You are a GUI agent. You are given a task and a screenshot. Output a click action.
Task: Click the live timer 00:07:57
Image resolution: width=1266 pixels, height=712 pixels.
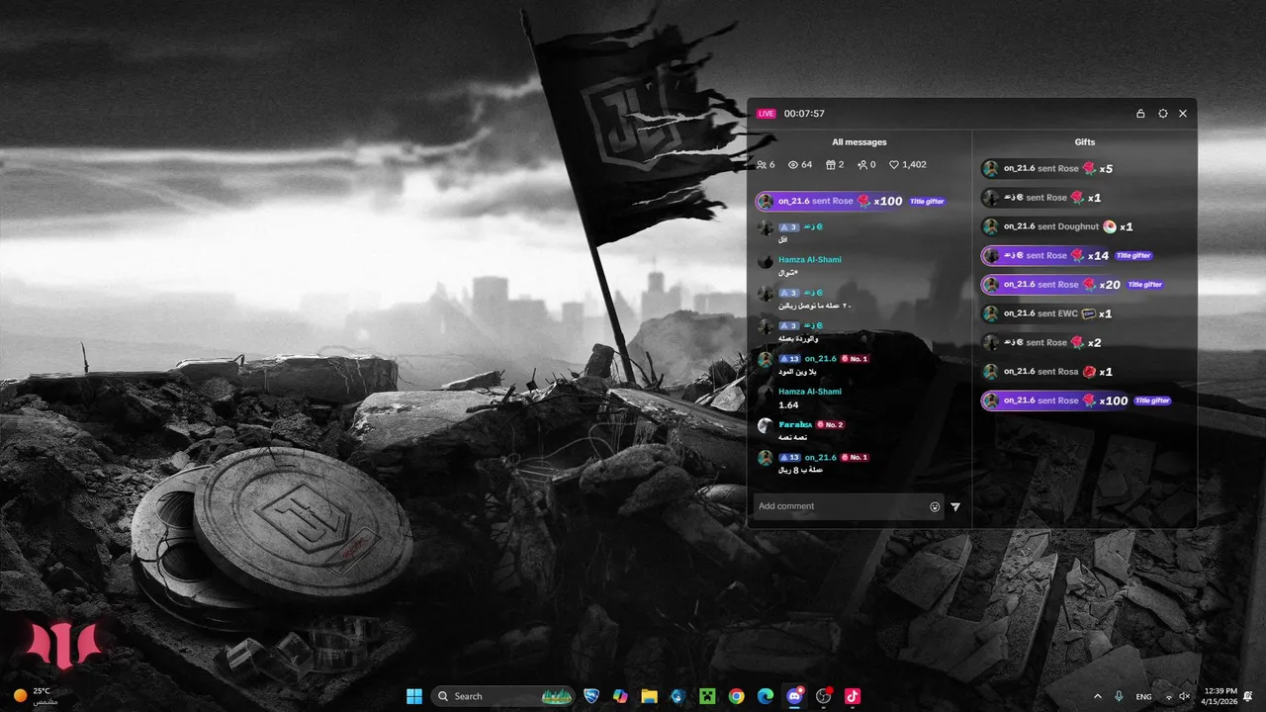pos(804,114)
